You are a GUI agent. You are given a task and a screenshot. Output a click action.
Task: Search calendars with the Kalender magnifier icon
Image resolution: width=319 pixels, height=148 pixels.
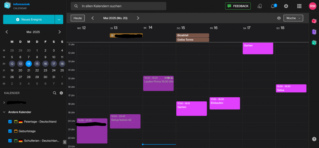[x=55, y=93]
